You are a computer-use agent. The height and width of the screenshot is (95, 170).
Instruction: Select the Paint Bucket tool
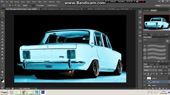coord(2,49)
